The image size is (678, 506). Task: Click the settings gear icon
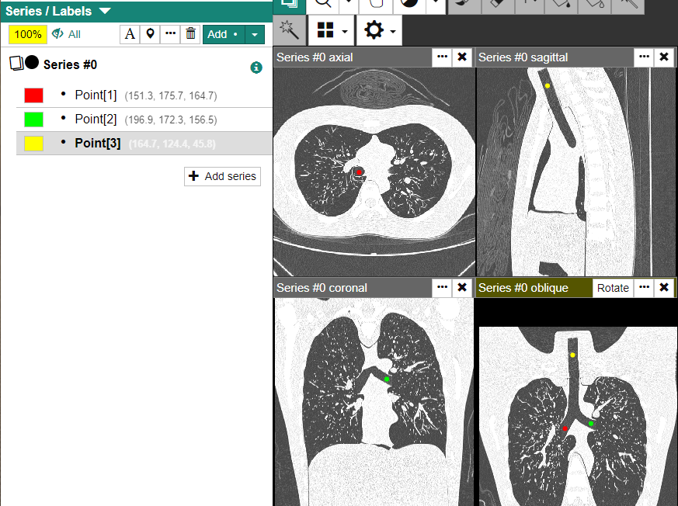[374, 30]
